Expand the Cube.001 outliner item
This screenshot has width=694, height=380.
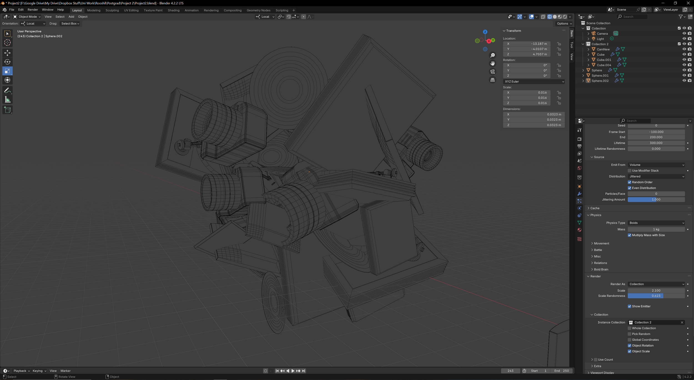[x=588, y=60]
